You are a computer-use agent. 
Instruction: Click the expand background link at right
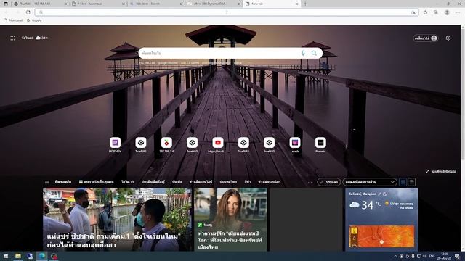tap(441, 171)
